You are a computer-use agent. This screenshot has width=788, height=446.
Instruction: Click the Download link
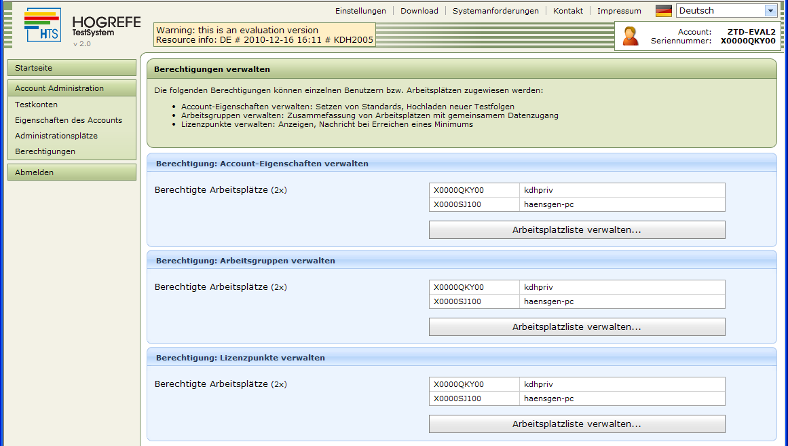(419, 11)
